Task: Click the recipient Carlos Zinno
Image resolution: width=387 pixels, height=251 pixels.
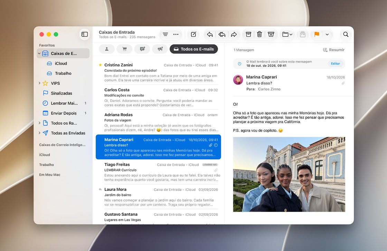Action: click(269, 89)
